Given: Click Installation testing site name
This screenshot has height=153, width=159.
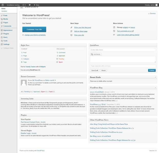Looking at the screenshot, I should click(13, 5).
